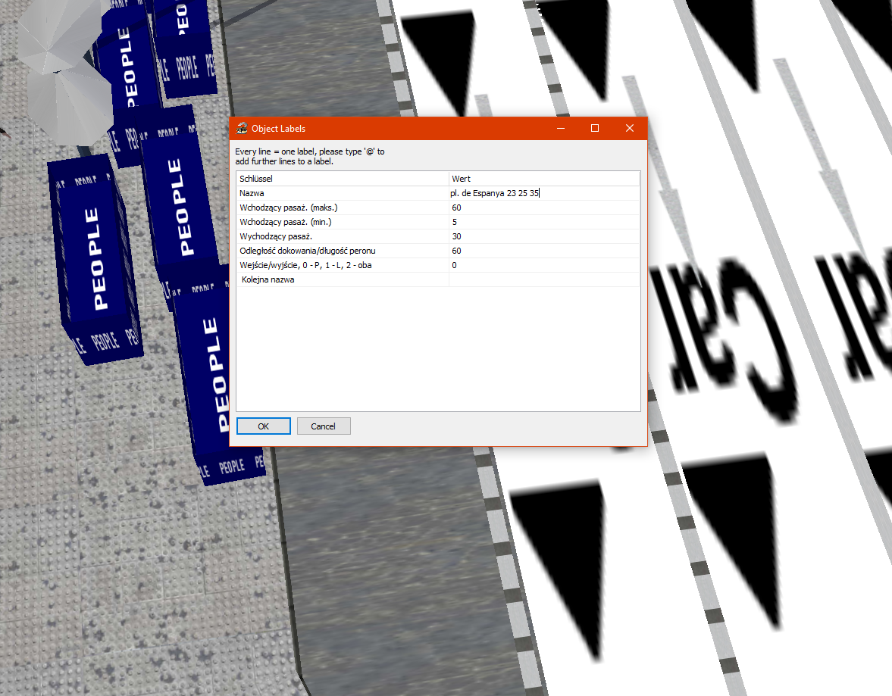The image size is (892, 696).
Task: Close the Object Labels dialog
Action: (629, 129)
